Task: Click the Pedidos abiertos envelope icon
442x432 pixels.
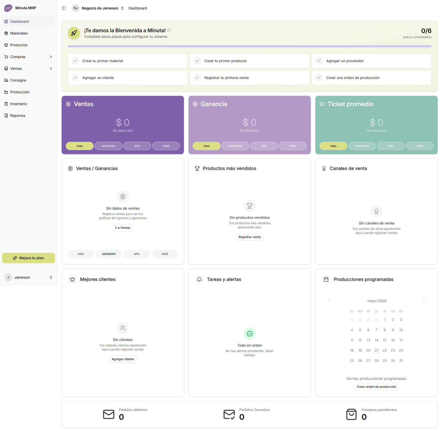Action: (x=109, y=414)
